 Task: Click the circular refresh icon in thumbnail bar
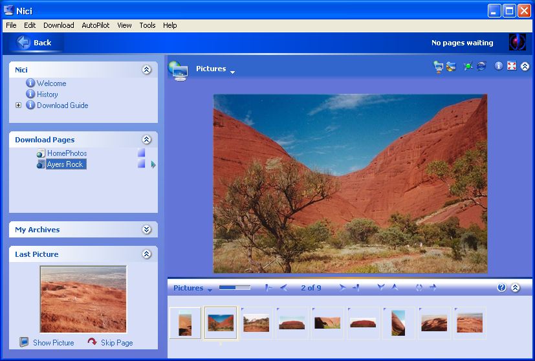tap(419, 288)
